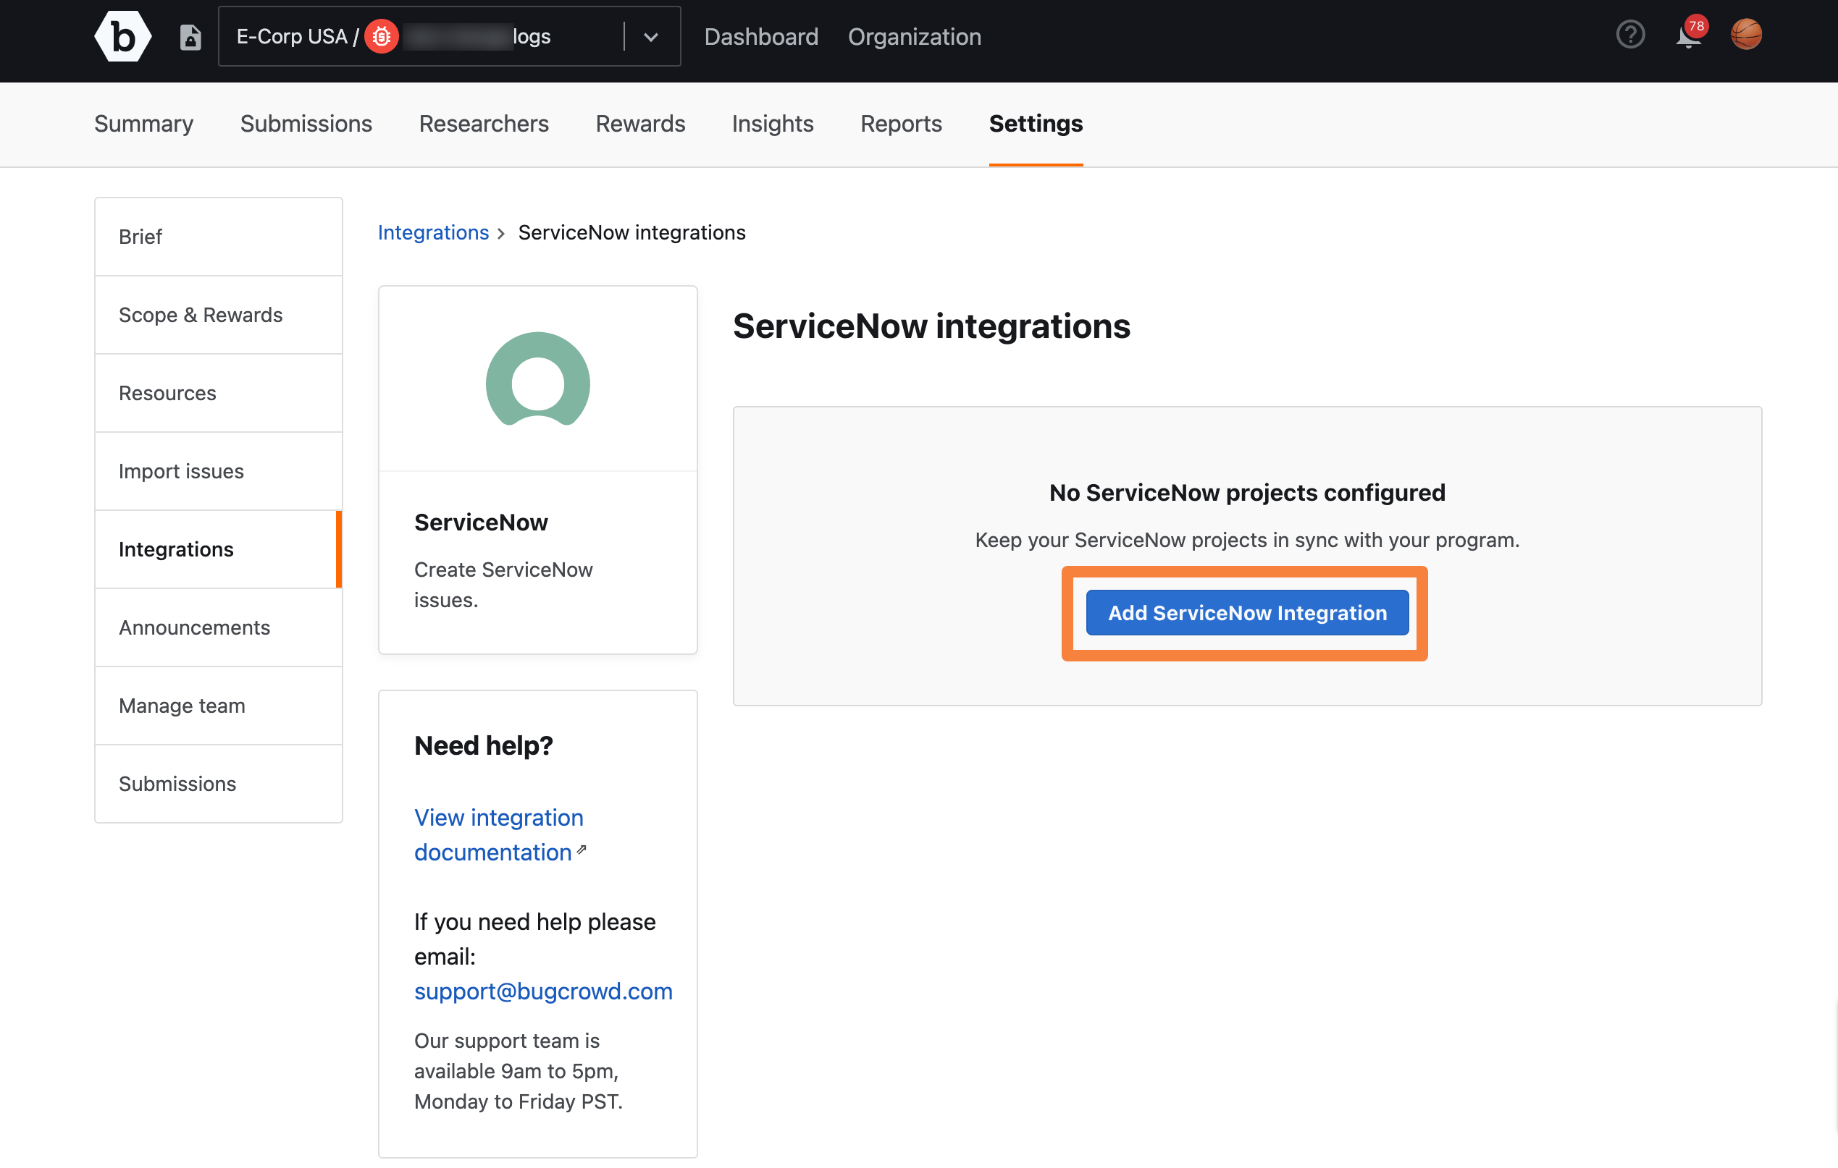Switch to the Reports tab
This screenshot has height=1168, width=1838.
click(x=901, y=124)
